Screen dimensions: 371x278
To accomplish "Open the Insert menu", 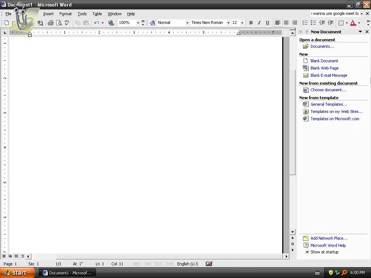I will pos(49,14).
